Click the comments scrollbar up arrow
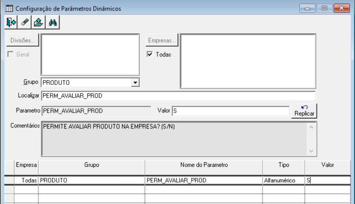This screenshot has width=355, height=204. 311,127
